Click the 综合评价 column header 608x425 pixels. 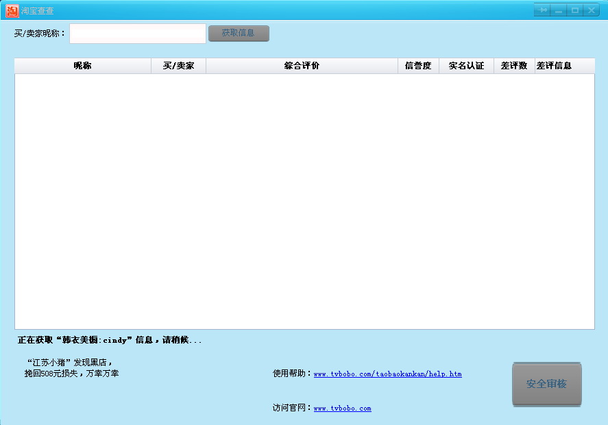coord(302,66)
